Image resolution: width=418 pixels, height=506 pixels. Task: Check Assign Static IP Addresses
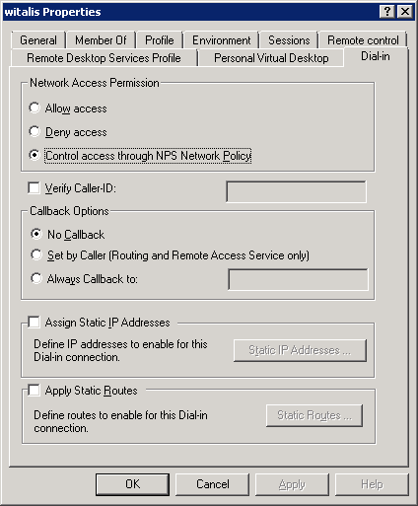(x=34, y=323)
